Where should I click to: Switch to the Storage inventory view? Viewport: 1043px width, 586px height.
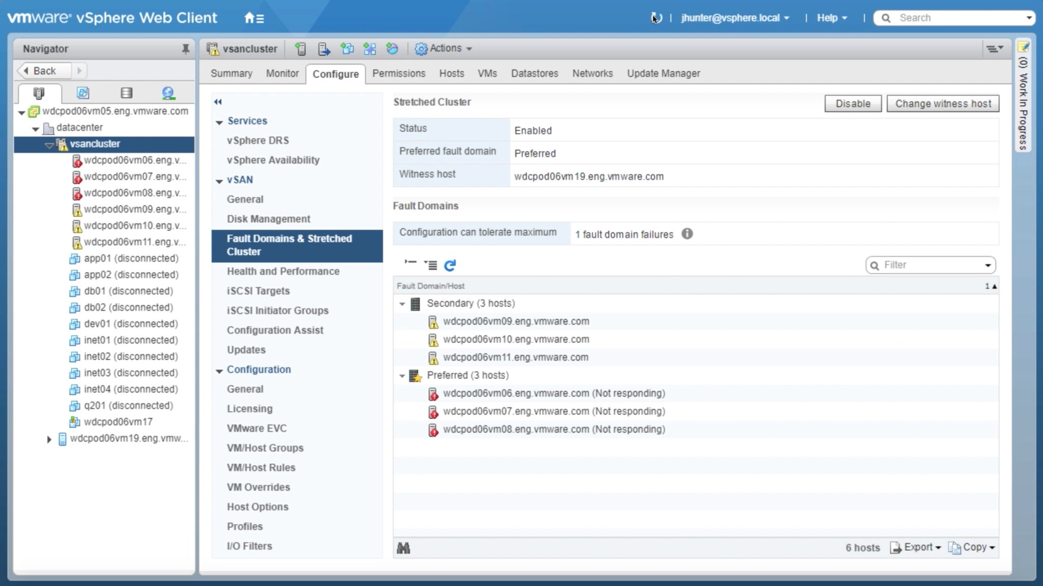126,93
